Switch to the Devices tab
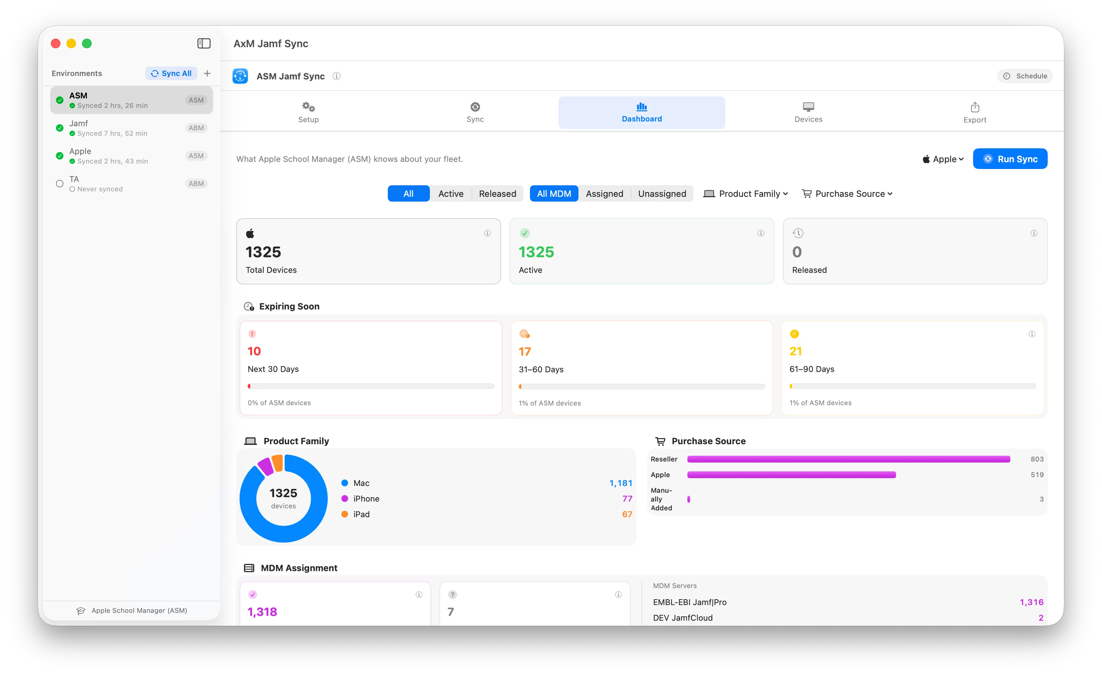This screenshot has width=1102, height=676. pyautogui.click(x=808, y=112)
